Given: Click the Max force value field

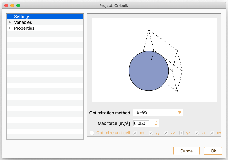Looking at the screenshot, I should pos(141,123).
